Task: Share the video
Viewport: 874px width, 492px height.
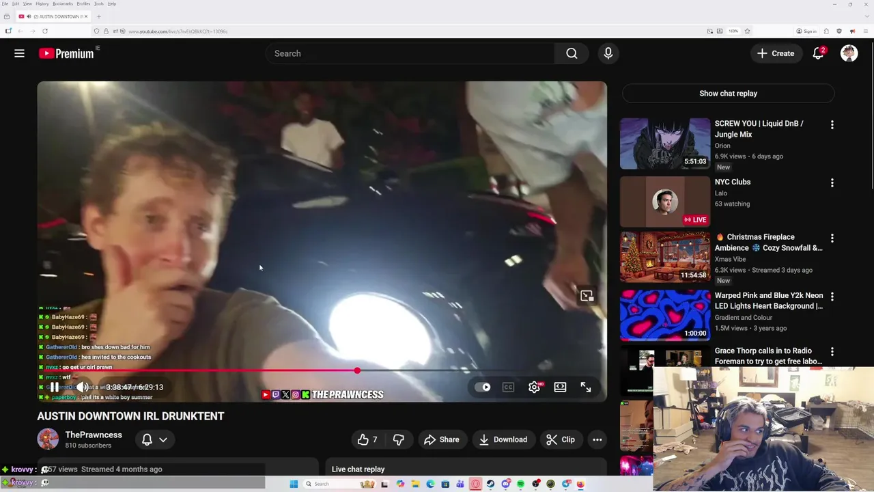Action: click(442, 439)
